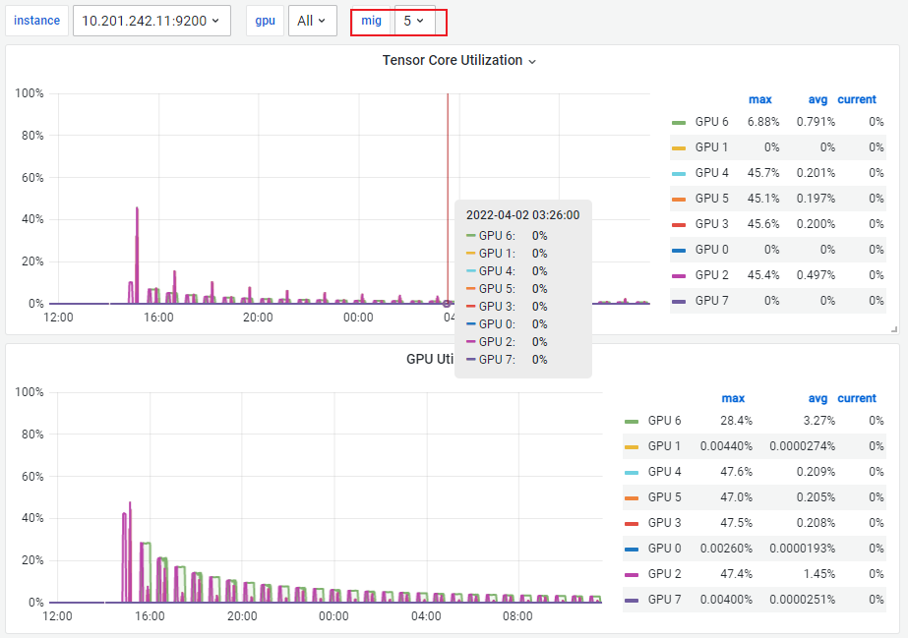The height and width of the screenshot is (638, 908).
Task: Click the current column header in Tensor Core legend
Action: pyautogui.click(x=857, y=99)
